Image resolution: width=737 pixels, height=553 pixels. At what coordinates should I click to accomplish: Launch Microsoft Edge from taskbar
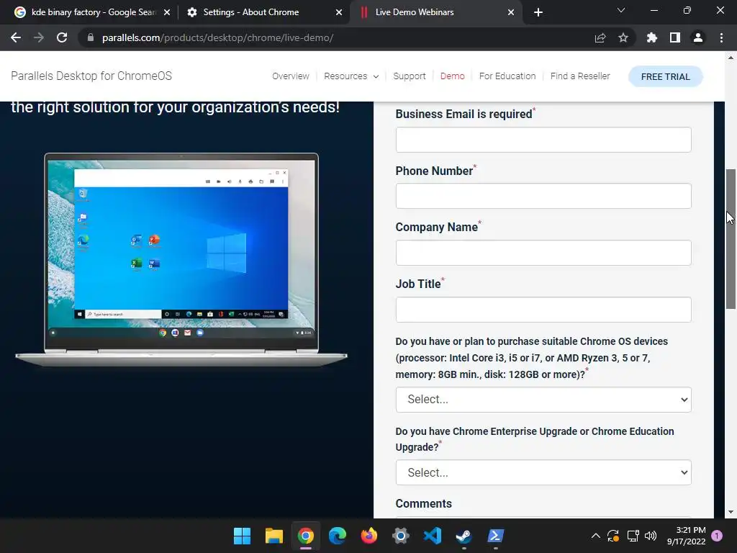pyautogui.click(x=338, y=536)
